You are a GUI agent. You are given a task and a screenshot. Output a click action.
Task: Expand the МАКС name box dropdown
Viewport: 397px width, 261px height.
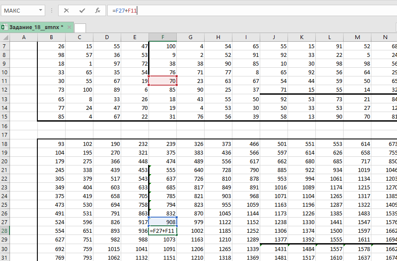click(40, 10)
